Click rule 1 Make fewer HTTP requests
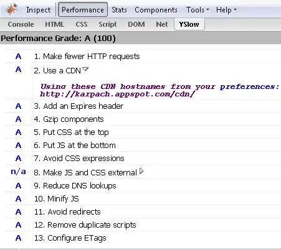 coord(87,57)
